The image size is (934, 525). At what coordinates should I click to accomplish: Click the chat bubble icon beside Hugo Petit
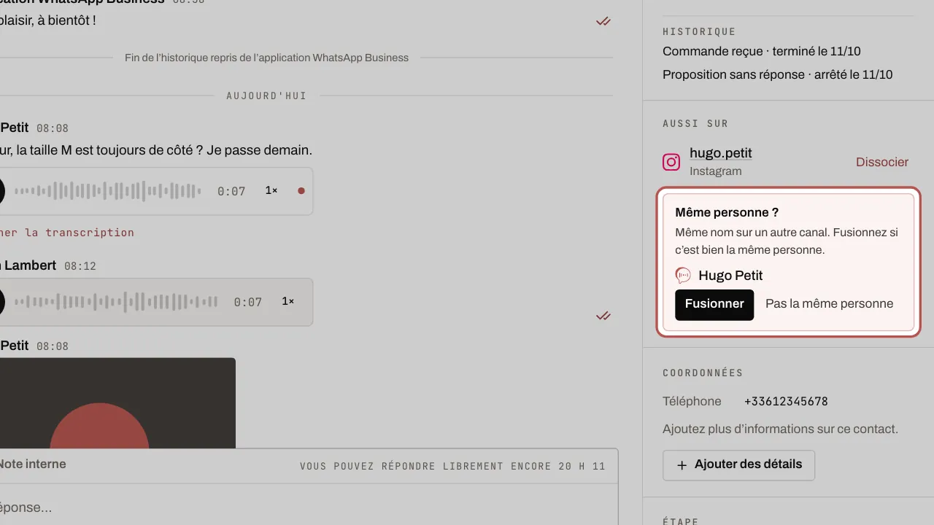coord(683,276)
